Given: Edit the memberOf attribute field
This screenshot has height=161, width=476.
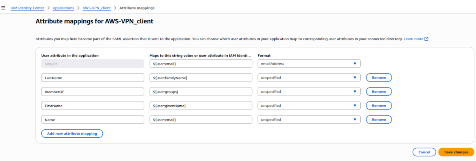Looking at the screenshot, I should point(93,92).
